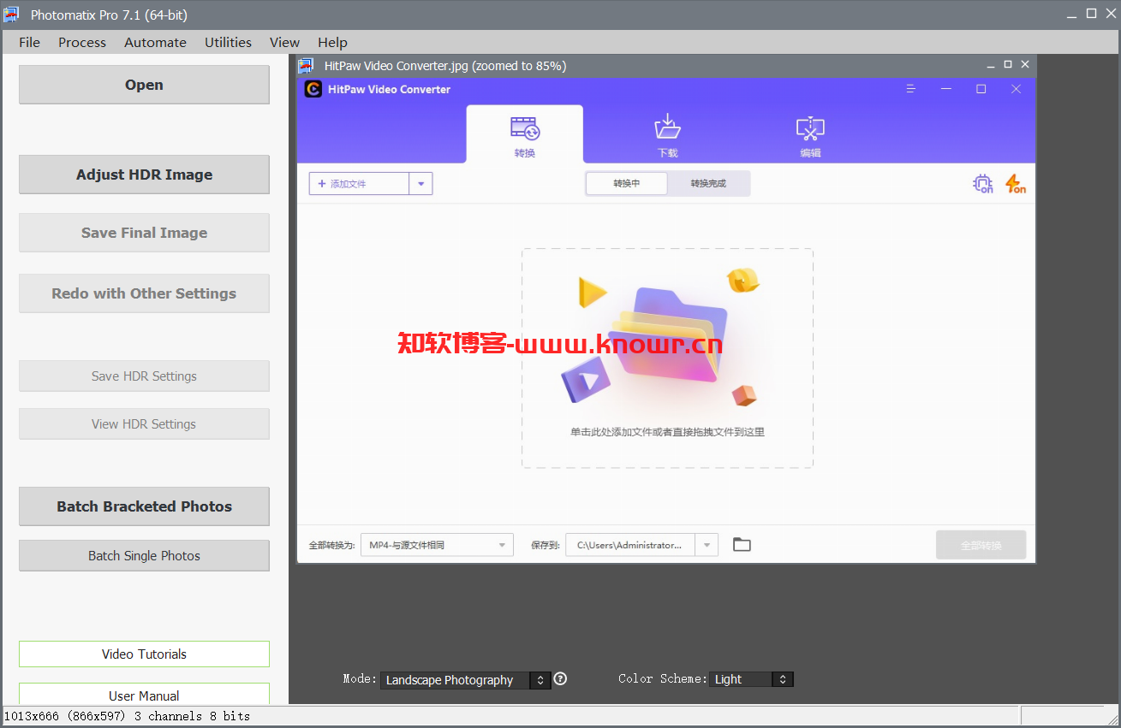Click the 全部转换 convert all button

coord(981,545)
